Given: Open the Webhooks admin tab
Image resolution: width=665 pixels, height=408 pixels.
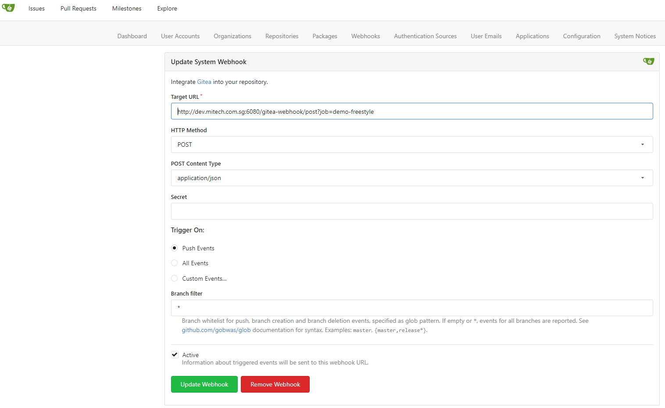Looking at the screenshot, I should pos(365,36).
